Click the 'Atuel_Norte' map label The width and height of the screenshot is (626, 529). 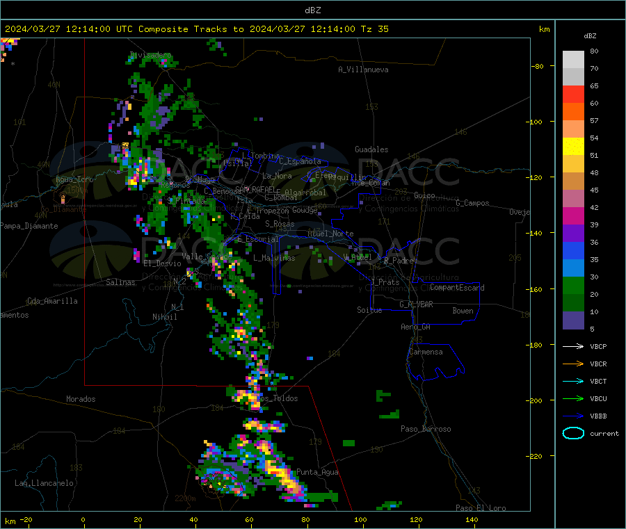pyautogui.click(x=330, y=234)
